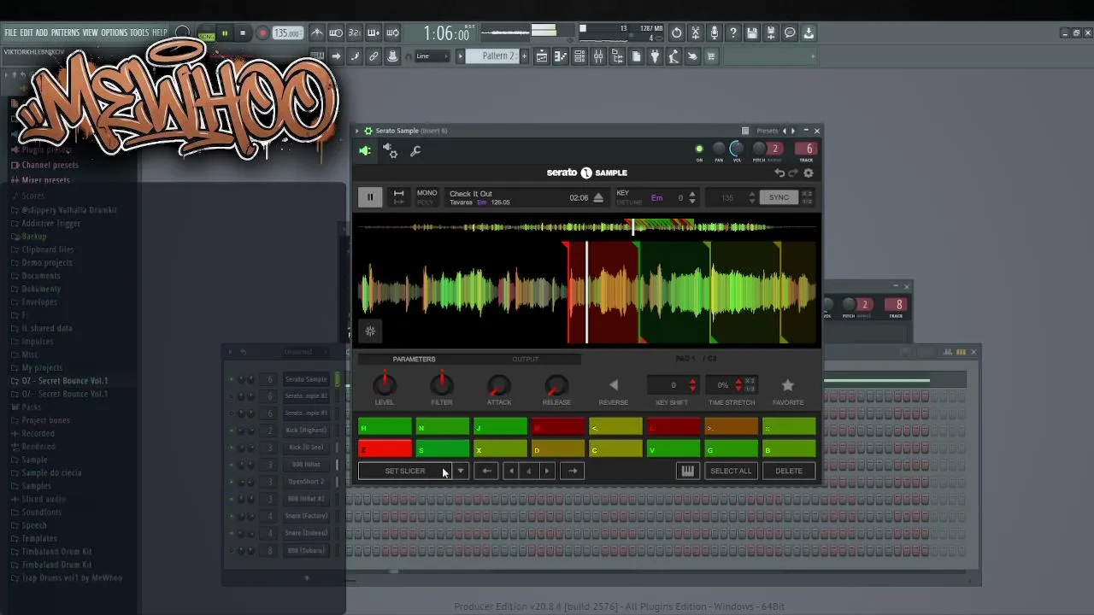1094x615 pixels.
Task: Open the mixer view icon in toolbar
Action: (598, 56)
